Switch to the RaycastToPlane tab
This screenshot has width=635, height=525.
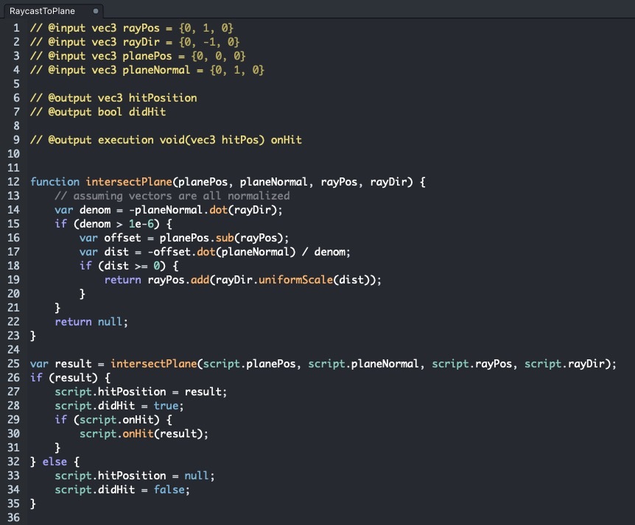click(43, 12)
